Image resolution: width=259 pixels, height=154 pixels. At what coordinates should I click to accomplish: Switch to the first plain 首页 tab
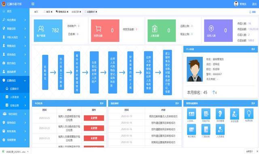36,12
